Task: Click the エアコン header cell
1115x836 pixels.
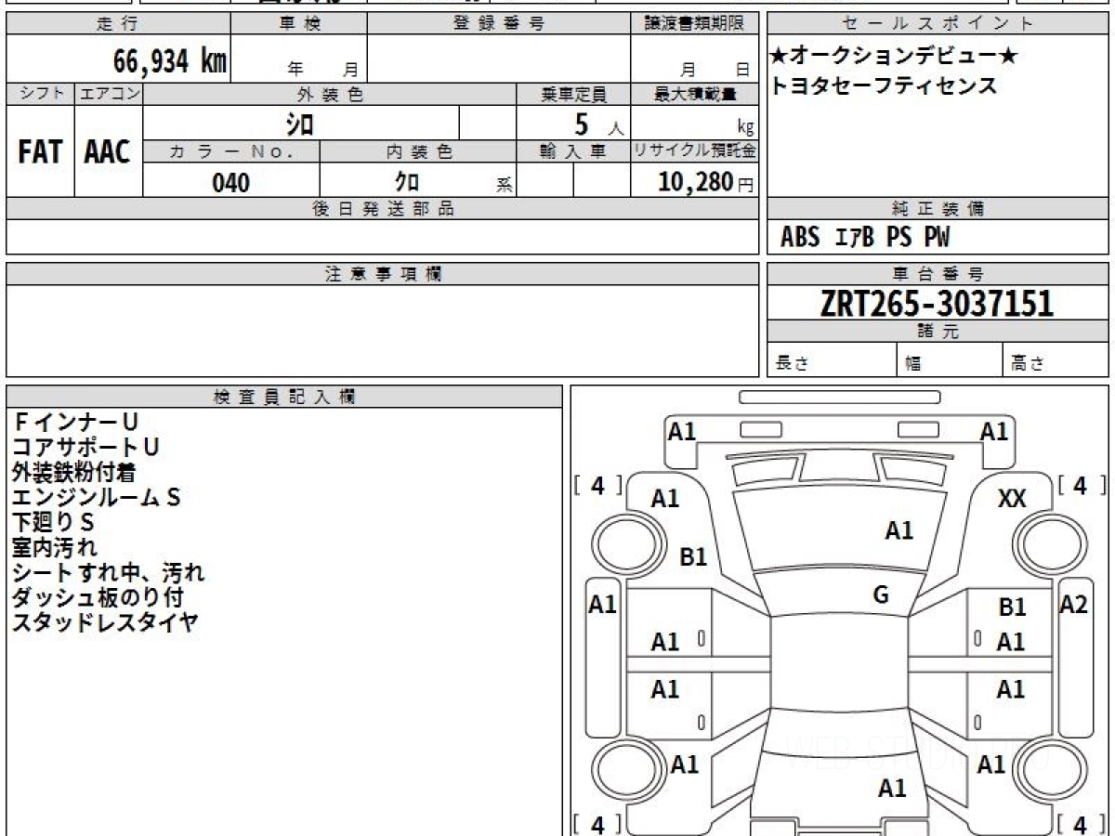Action: point(109,94)
